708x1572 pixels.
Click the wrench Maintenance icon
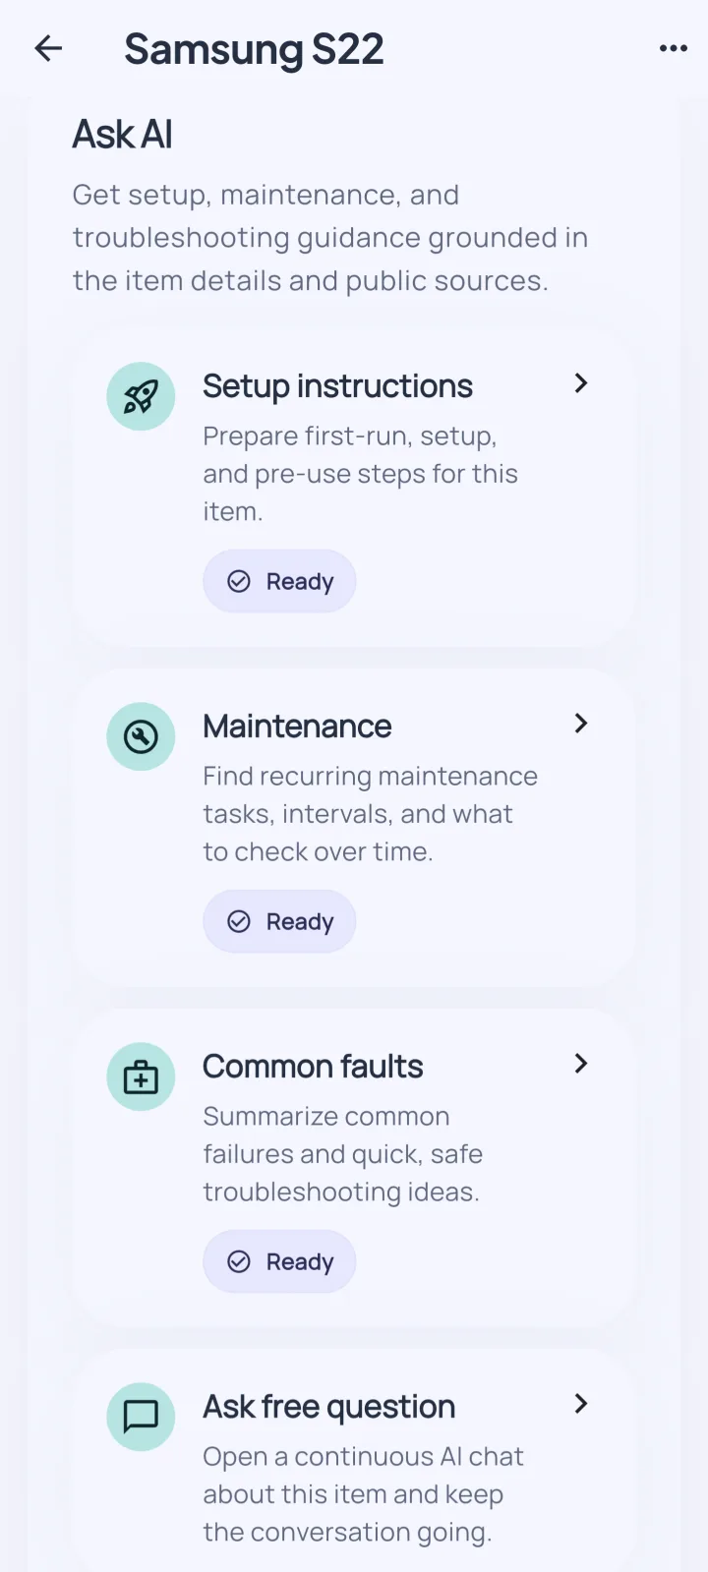click(141, 735)
